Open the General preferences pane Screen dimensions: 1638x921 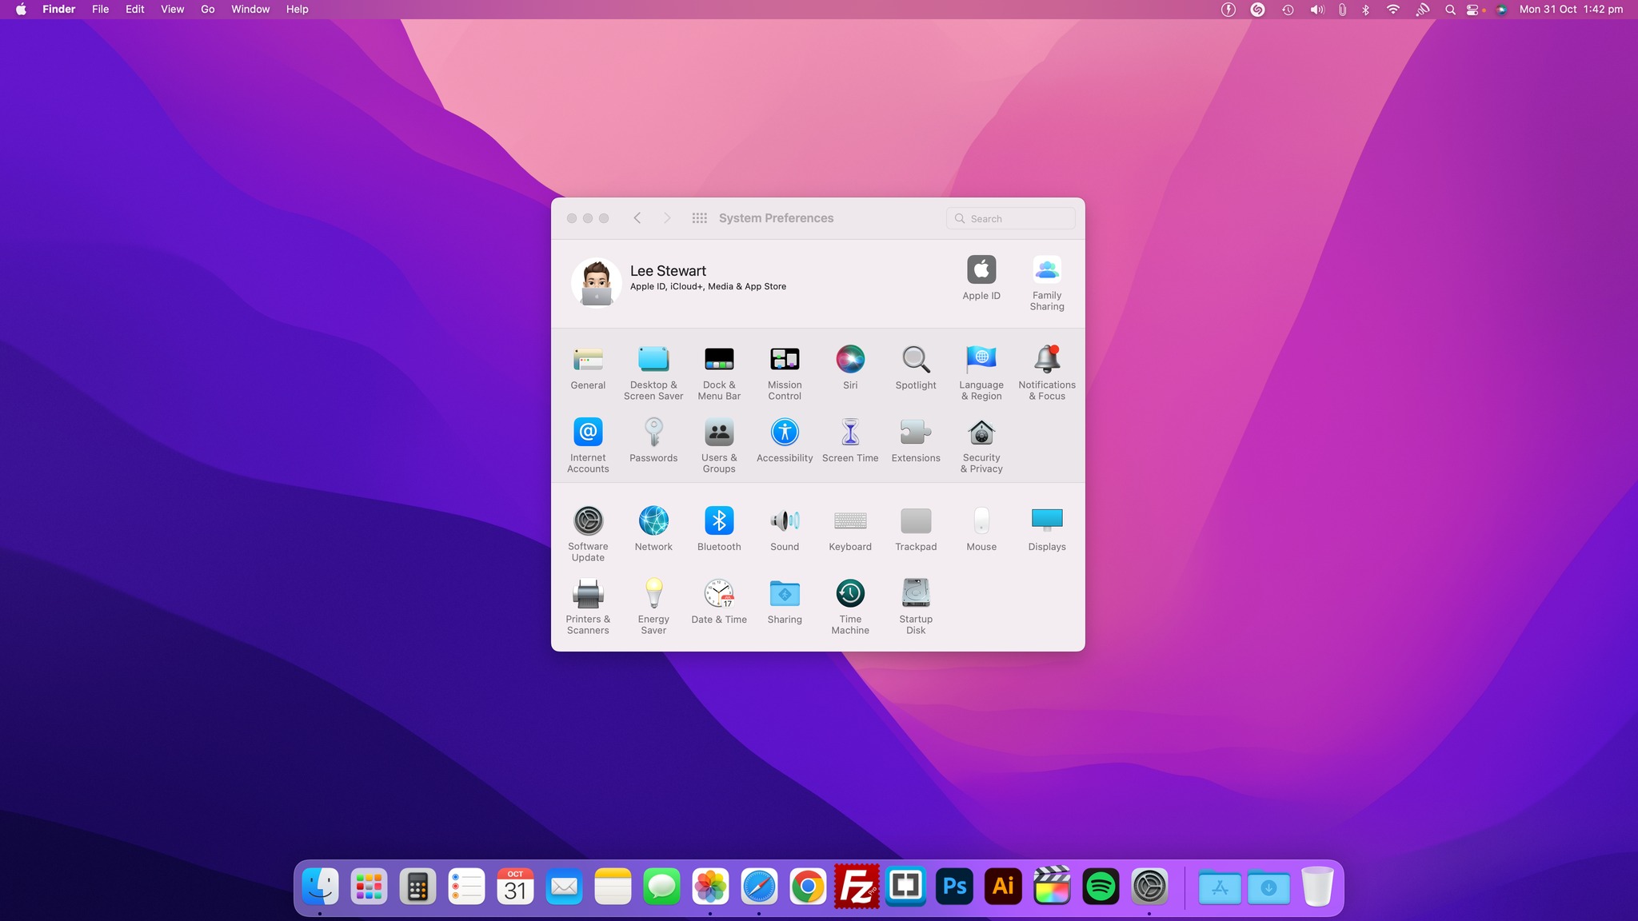tap(588, 368)
